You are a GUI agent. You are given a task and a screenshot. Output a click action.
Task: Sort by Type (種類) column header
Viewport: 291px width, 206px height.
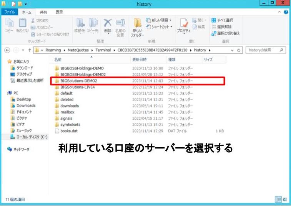tap(184, 59)
